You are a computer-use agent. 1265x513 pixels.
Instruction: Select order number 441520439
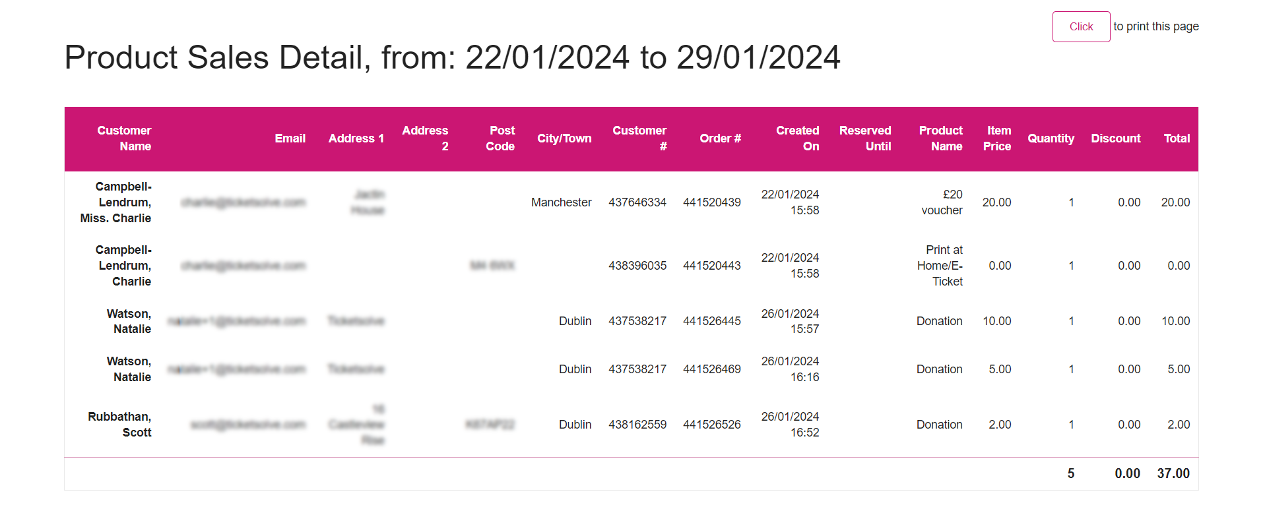pos(712,202)
